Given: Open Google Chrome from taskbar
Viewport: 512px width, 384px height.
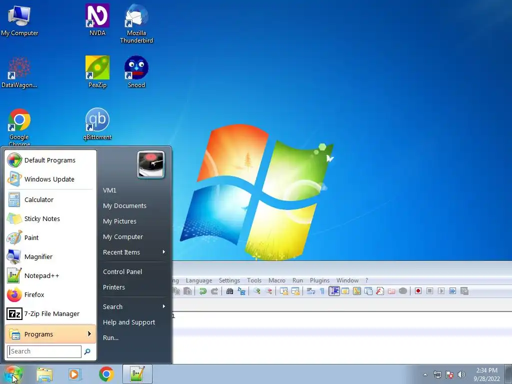Looking at the screenshot, I should tap(106, 374).
